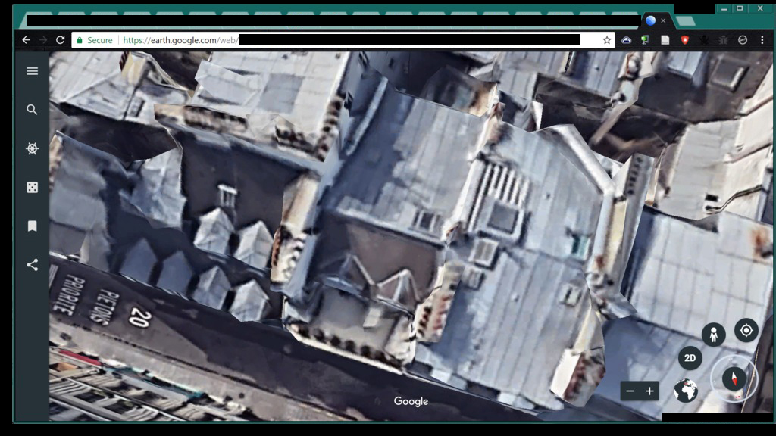Click the globe mini-map to zoom out
Screen dimensions: 776x436
(x=686, y=391)
